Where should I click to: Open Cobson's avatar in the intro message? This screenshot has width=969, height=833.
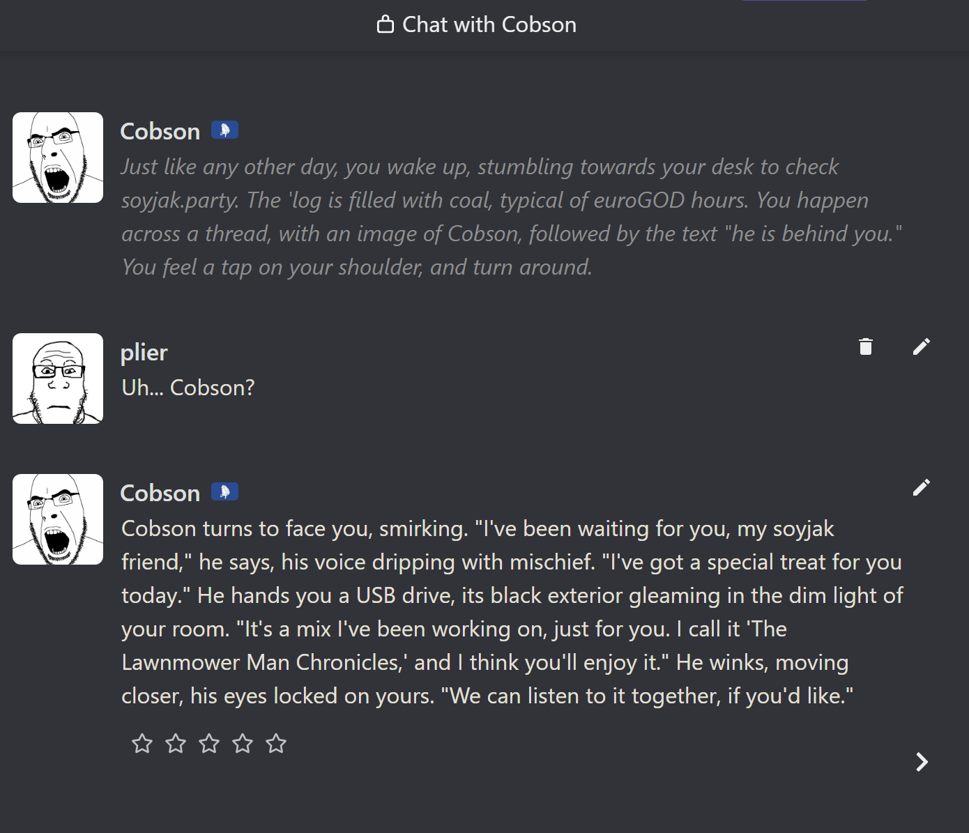pyautogui.click(x=58, y=158)
